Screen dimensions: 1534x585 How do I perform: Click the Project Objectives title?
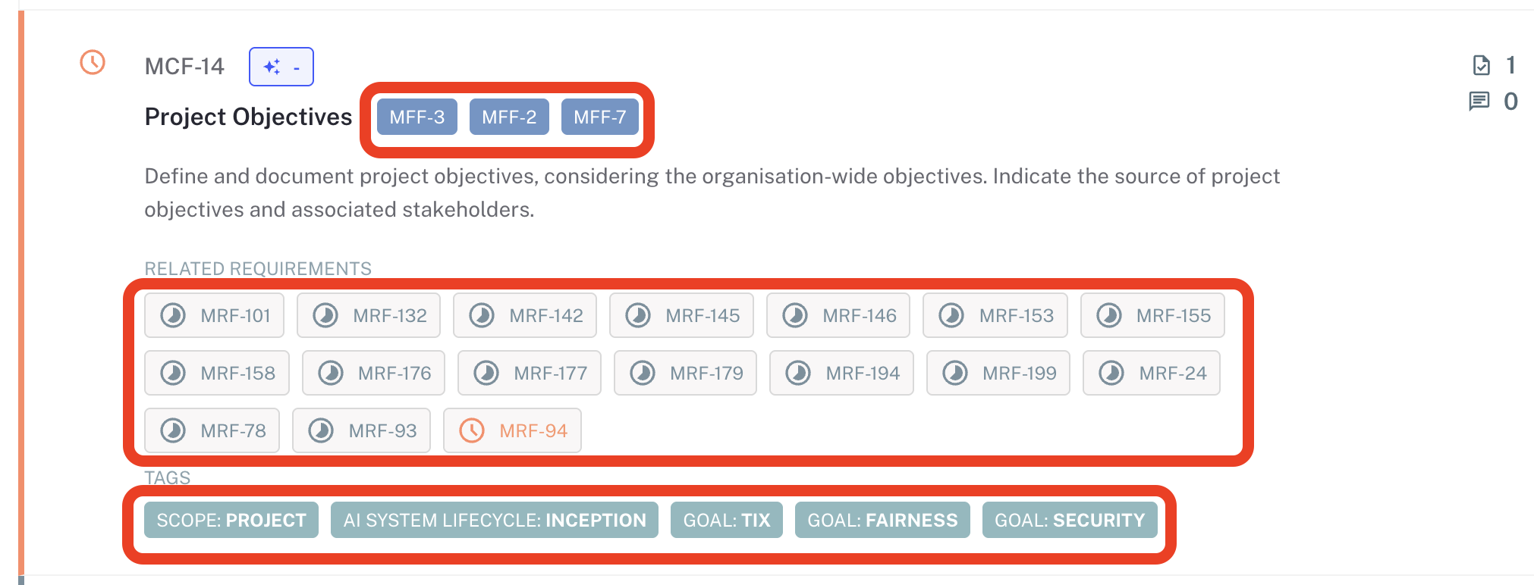[248, 117]
